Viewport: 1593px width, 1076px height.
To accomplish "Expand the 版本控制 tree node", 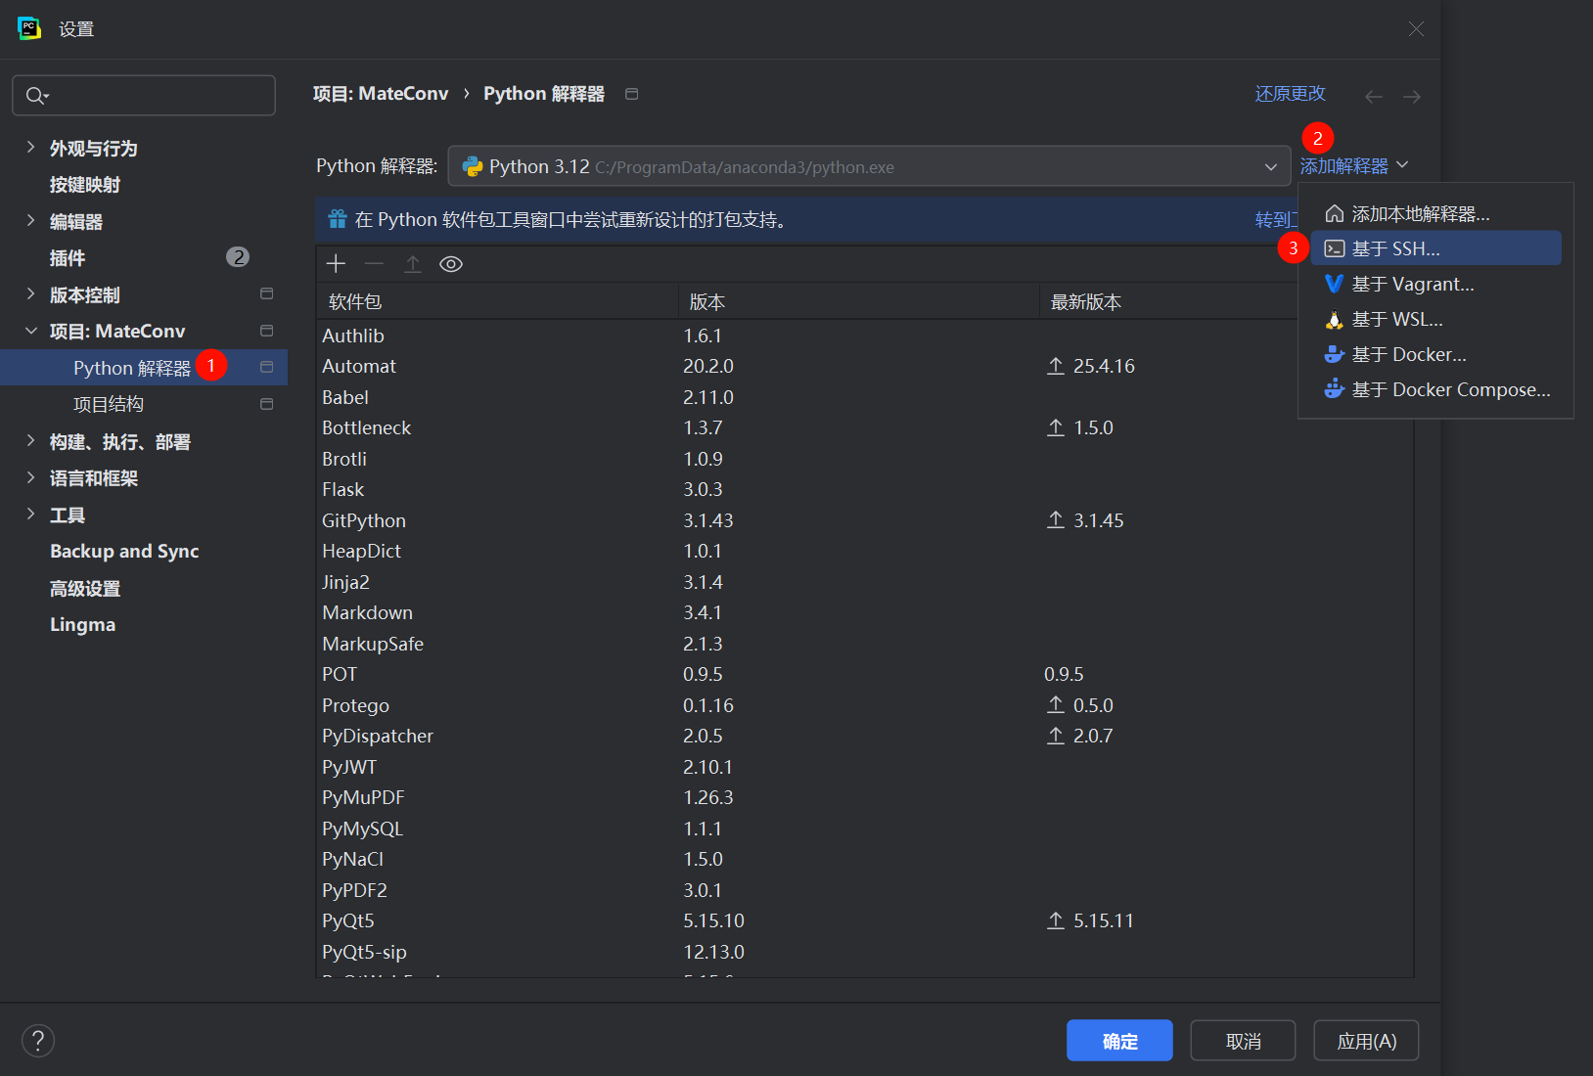I will (30, 293).
